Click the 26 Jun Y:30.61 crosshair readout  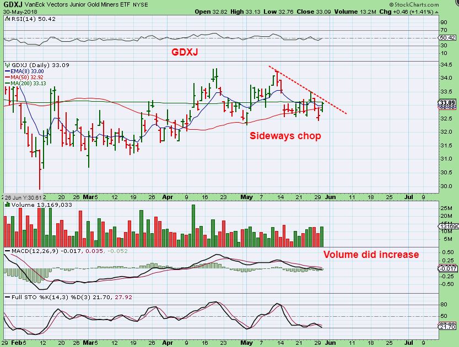[x=23, y=197]
